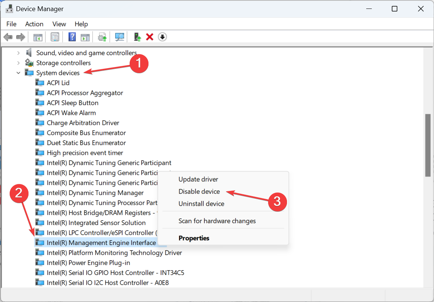Screen dimensions: 434x302
Task: Select Intel(R) Serial IO GPIO Host Controller - INT34C5
Action: [x=116, y=273]
